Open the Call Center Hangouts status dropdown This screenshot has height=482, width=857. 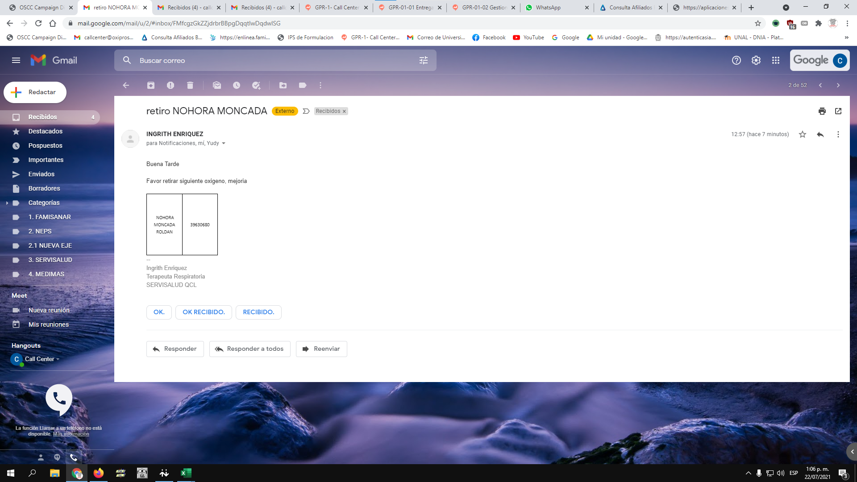tap(58, 359)
